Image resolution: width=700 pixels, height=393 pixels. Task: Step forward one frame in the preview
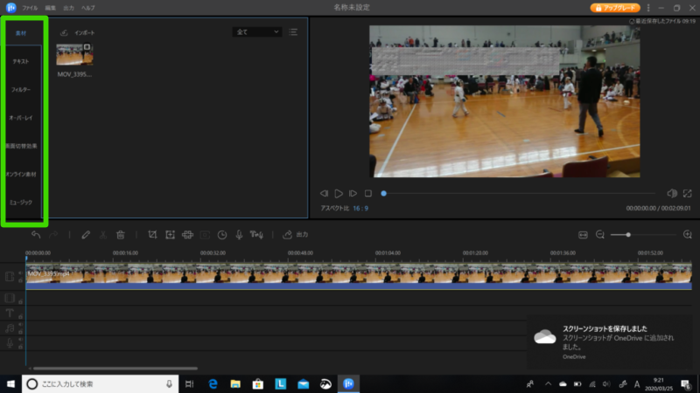pos(353,193)
